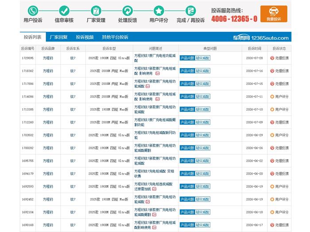Image resolution: width=310 pixels, height=232 pixels.
Task: Click the 厂家受理 clipboard icon
Action: click(96, 11)
